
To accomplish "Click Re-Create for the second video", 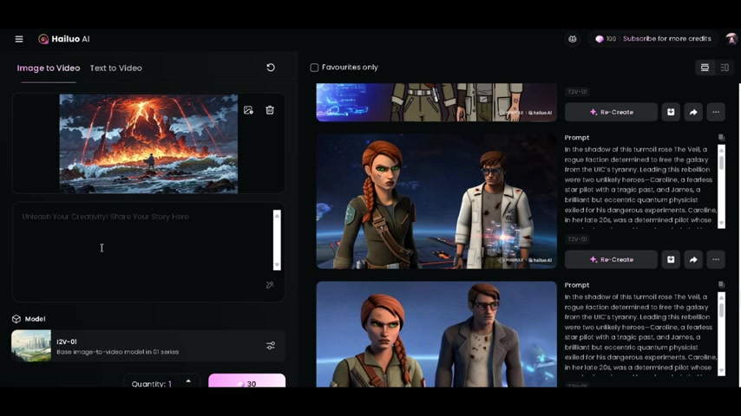I will pos(611,259).
